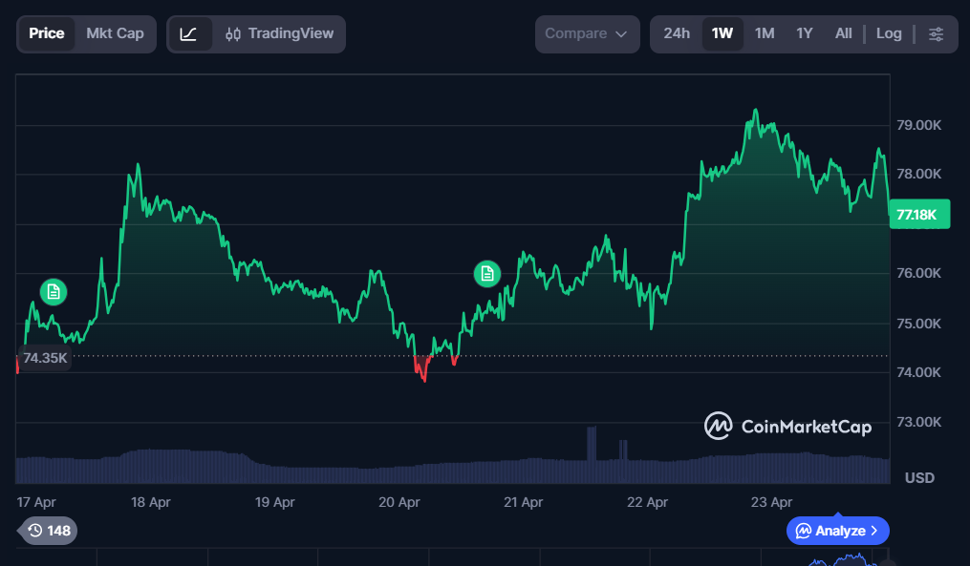
Task: Select the All time range
Action: (843, 33)
